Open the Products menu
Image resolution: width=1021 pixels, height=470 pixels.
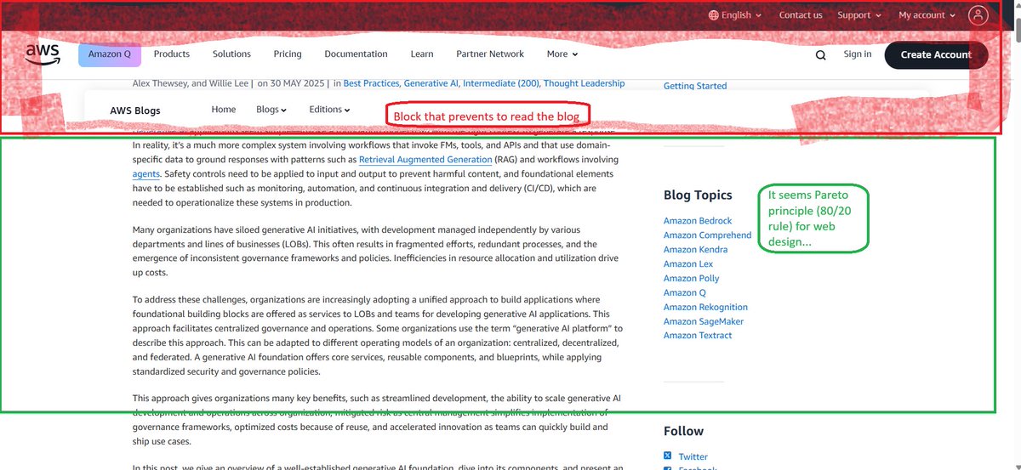pos(172,54)
